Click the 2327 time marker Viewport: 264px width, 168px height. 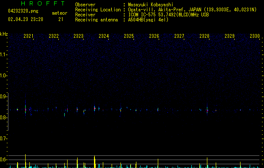point(179,36)
